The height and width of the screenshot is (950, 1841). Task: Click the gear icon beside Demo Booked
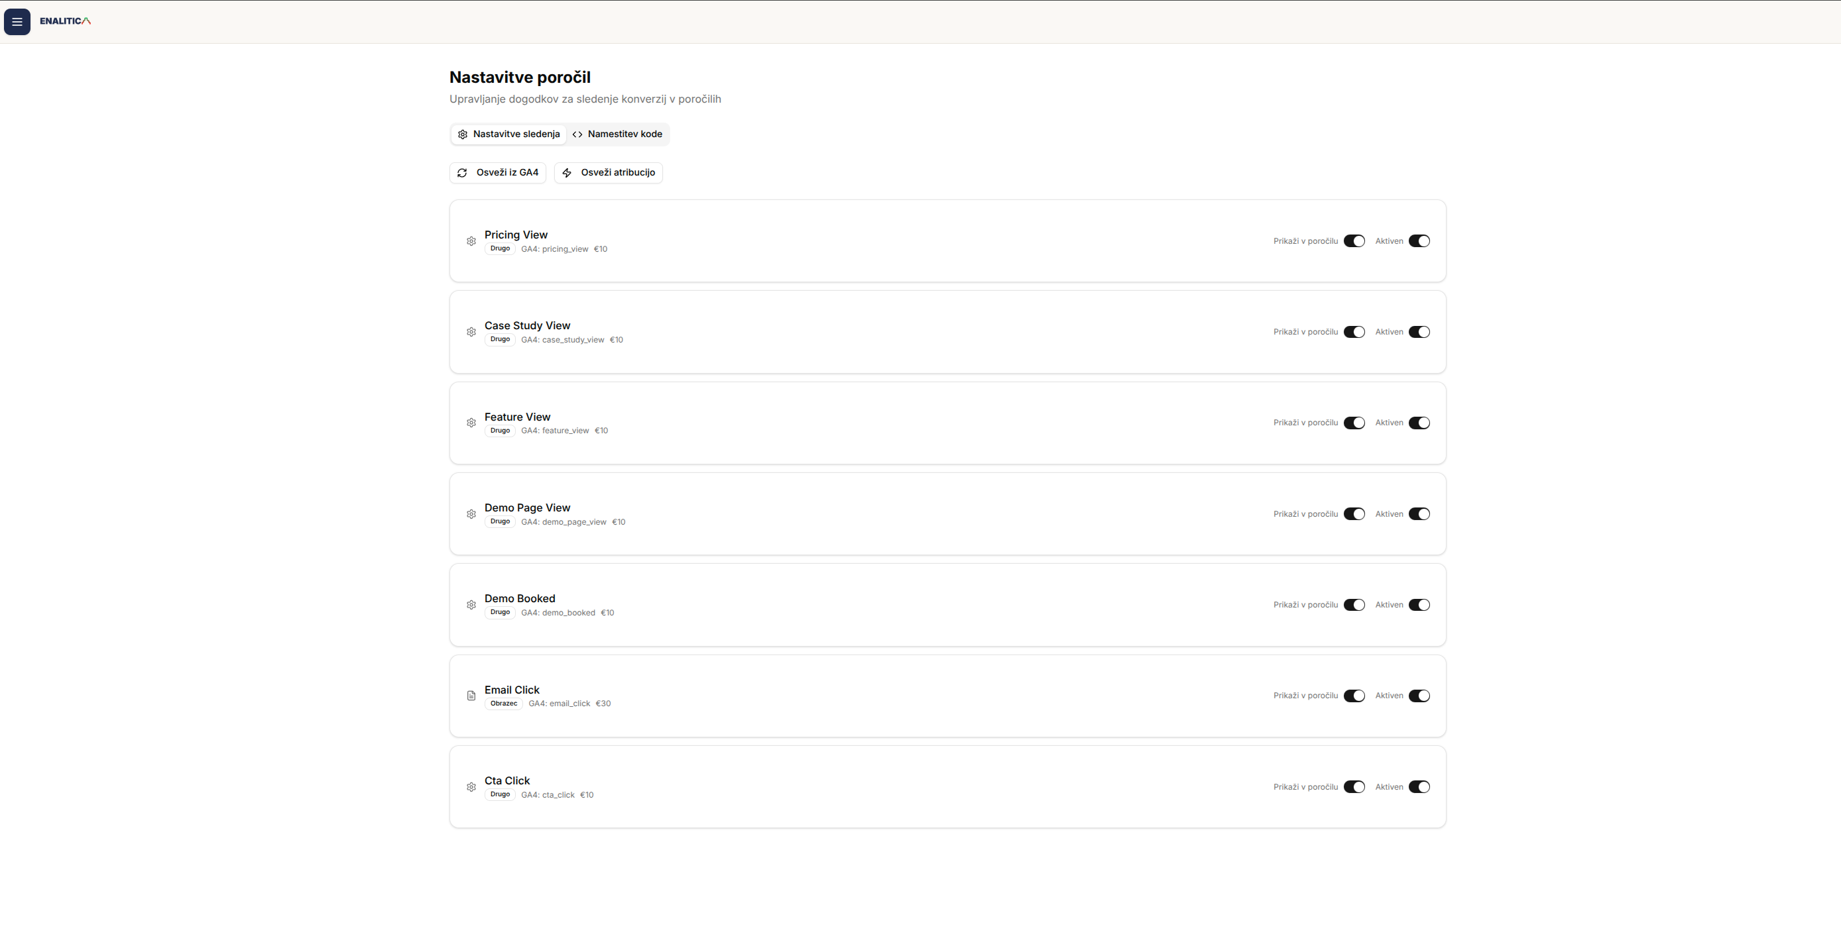pyautogui.click(x=471, y=605)
